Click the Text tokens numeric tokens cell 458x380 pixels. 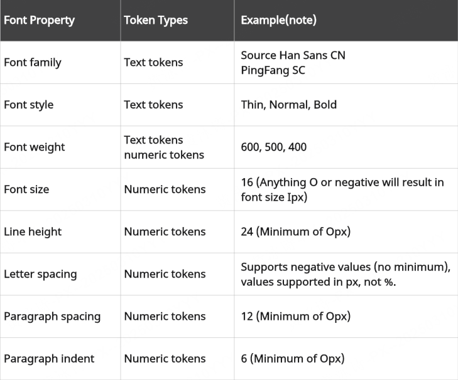point(163,147)
